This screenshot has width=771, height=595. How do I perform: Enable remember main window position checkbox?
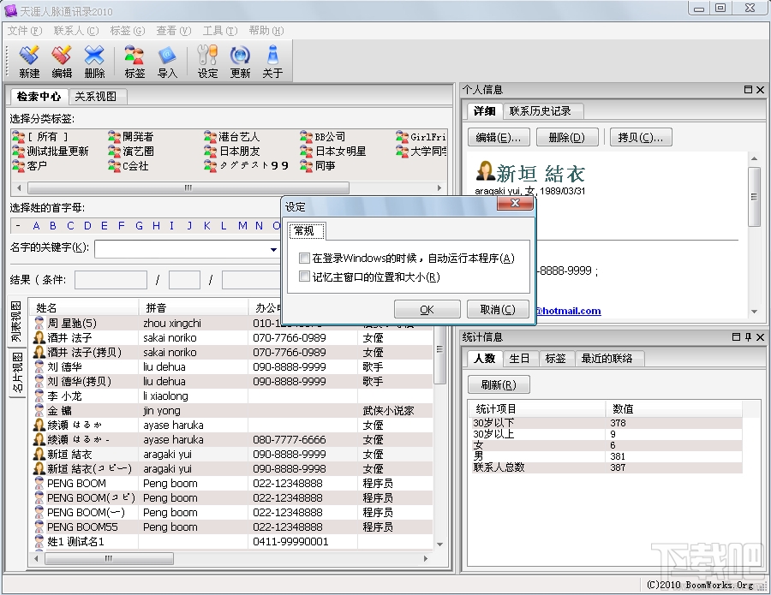click(x=304, y=277)
